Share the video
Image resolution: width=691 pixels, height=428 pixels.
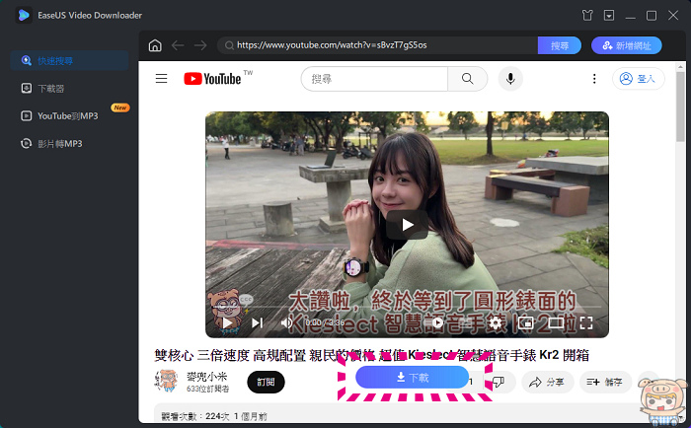pyautogui.click(x=548, y=382)
